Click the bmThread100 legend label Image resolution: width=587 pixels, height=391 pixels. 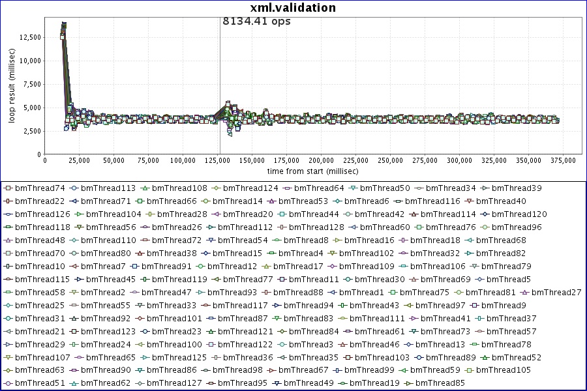coord(177,344)
